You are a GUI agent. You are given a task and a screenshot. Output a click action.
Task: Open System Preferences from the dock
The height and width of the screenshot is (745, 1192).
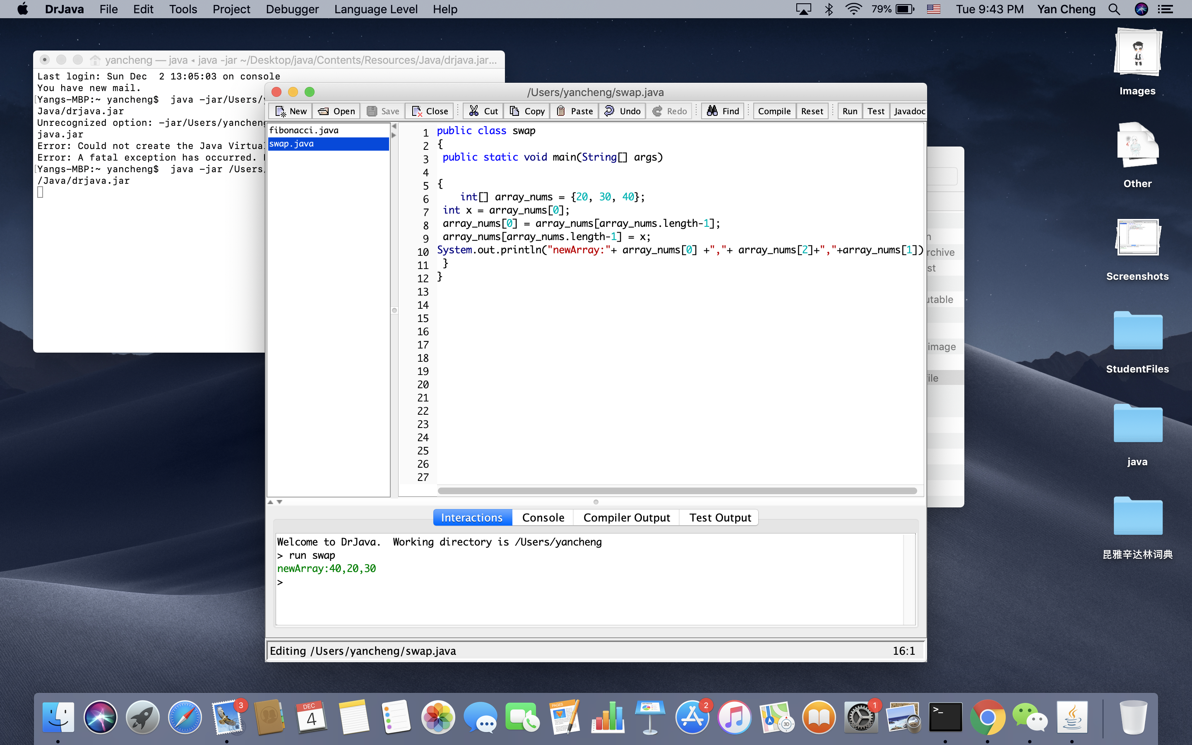click(x=861, y=717)
